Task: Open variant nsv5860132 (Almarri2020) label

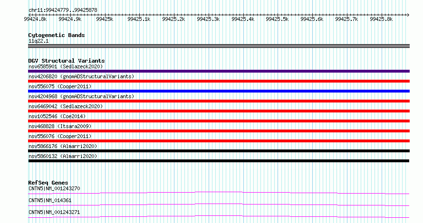Action: tap(63, 156)
